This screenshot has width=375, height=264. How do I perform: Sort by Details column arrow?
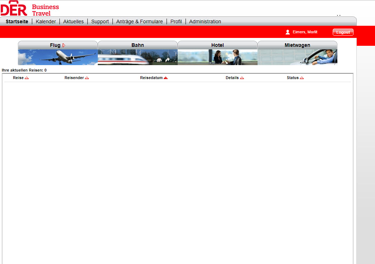(x=242, y=78)
